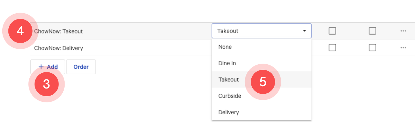Tick the second checkbox in Takeout row
Image resolution: width=418 pixels, height=135 pixels.
372,31
